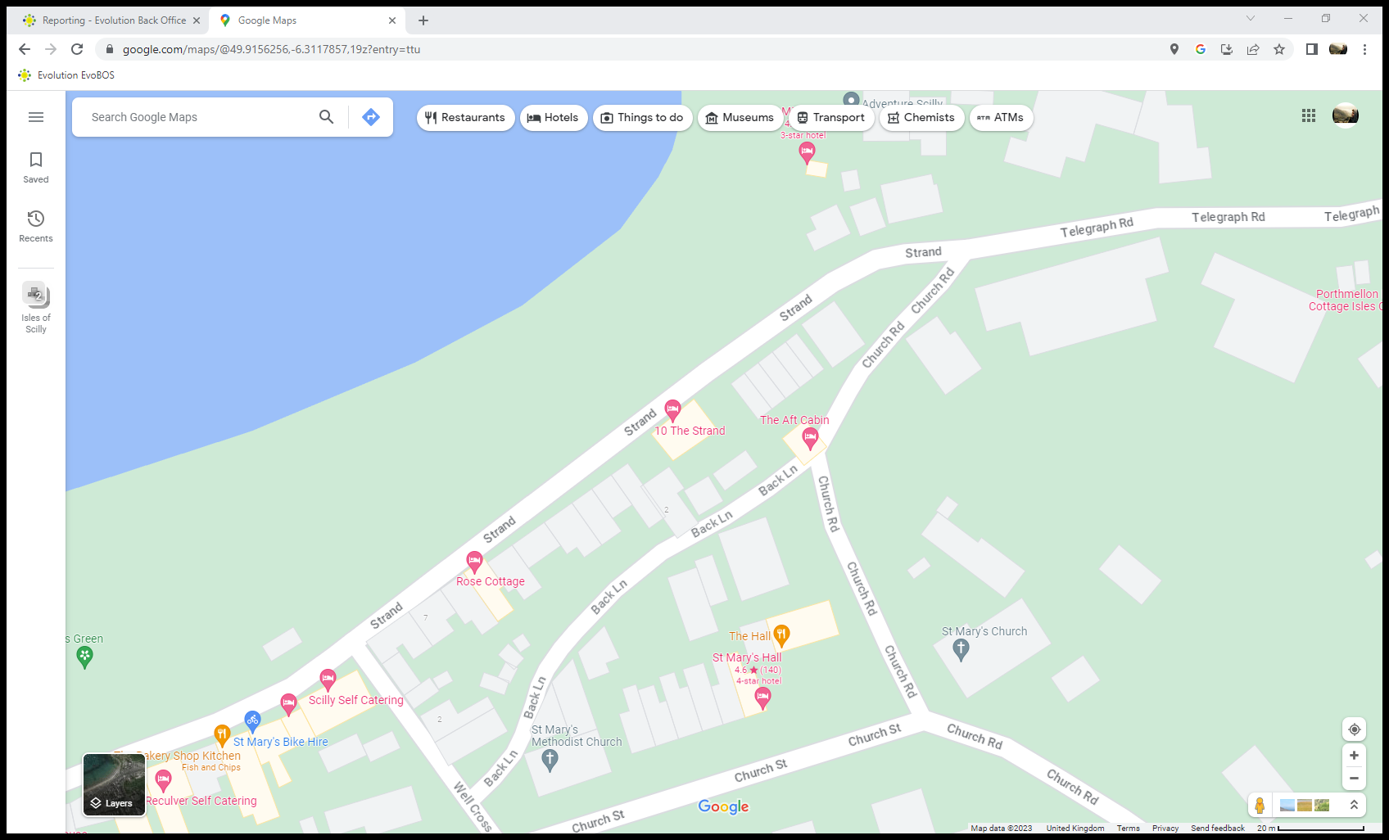This screenshot has width=1389, height=840.
Task: Zoom out of the map
Action: pos(1354,779)
